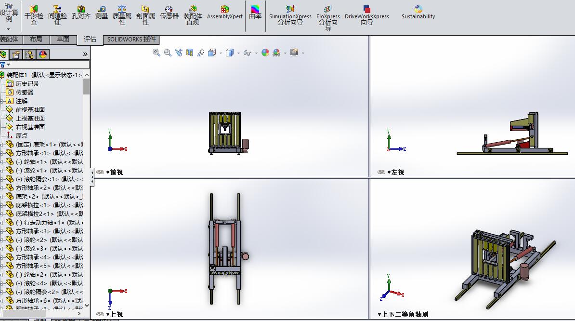Switch to PropertyManager tab icon
This screenshot has height=321, width=575.
point(16,54)
